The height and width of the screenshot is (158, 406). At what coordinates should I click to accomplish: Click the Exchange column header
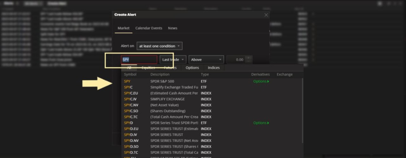[x=285, y=74]
